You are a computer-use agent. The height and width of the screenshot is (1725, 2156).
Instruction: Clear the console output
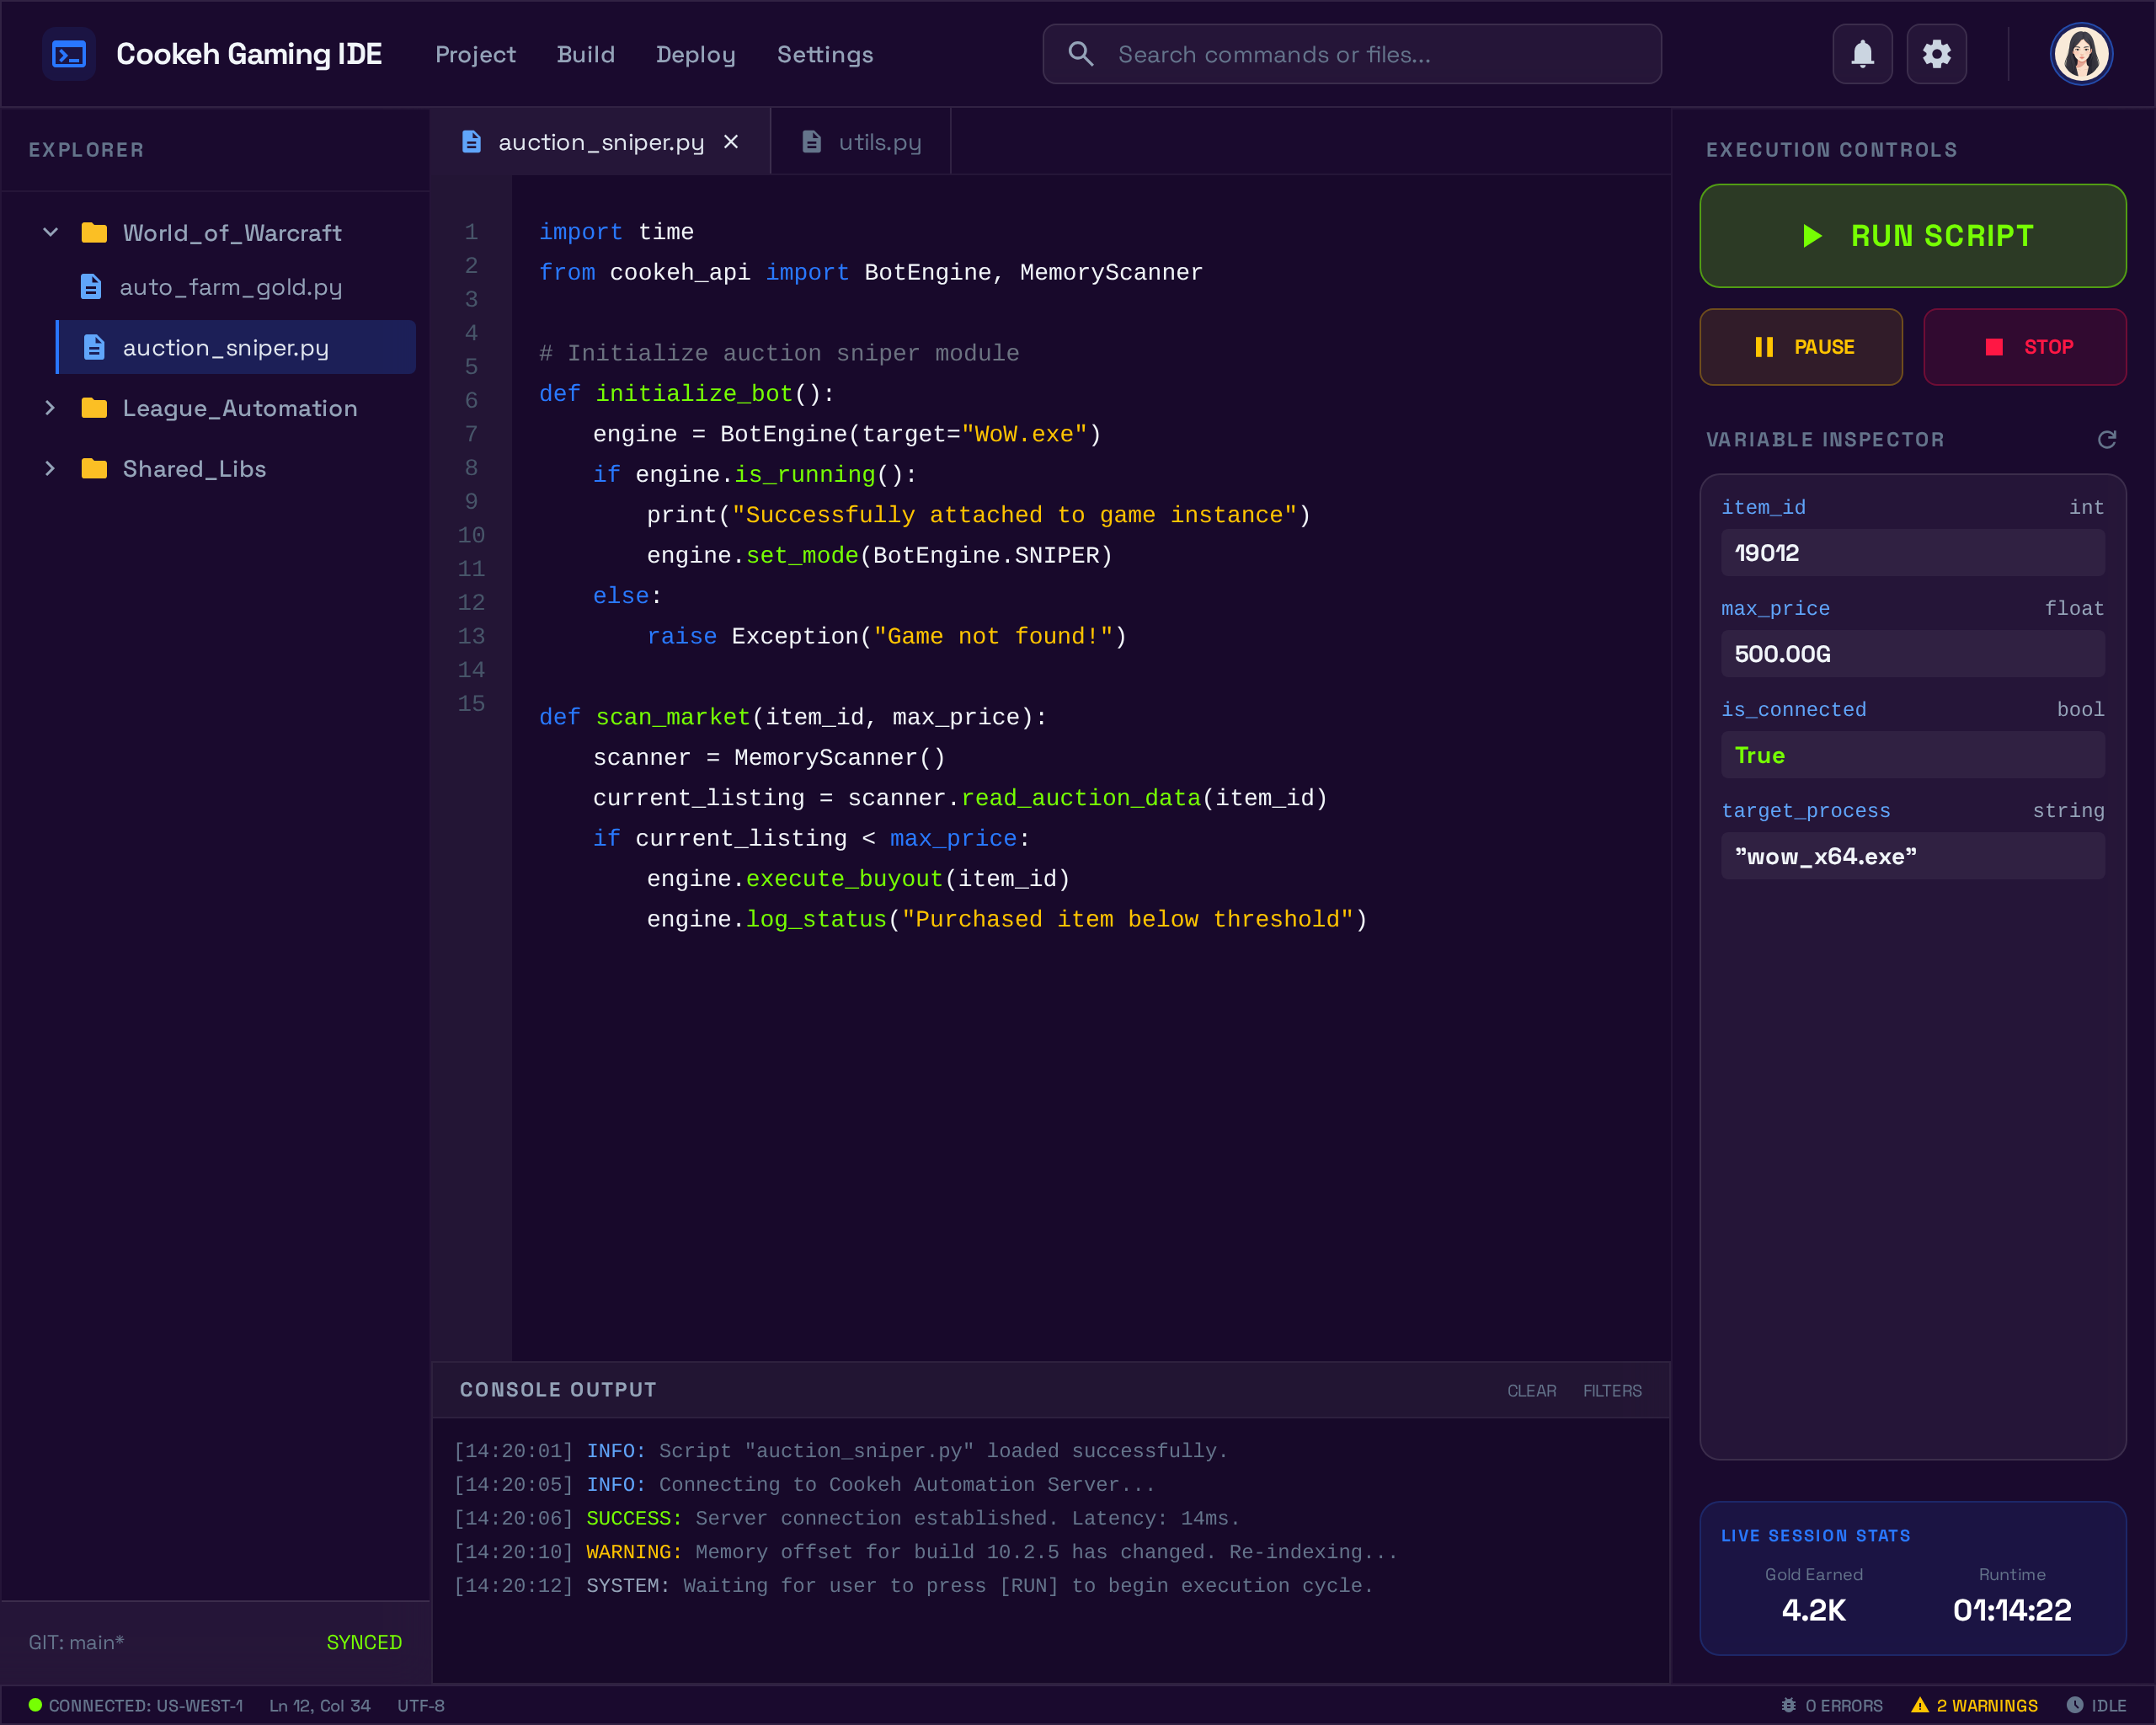(1531, 1391)
